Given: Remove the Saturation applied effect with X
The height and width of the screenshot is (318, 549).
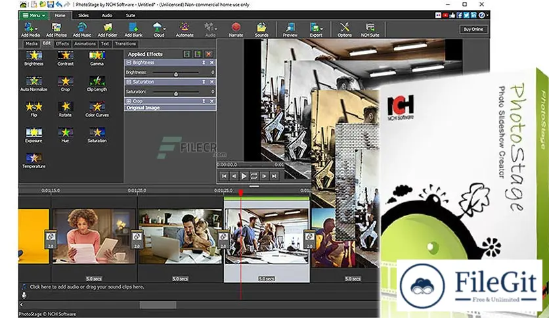Looking at the screenshot, I should (212, 82).
